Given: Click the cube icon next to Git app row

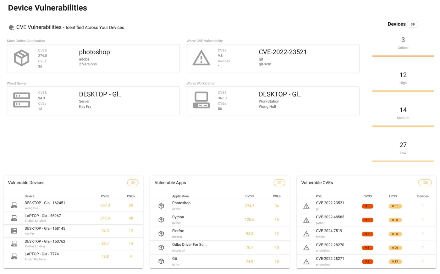Looking at the screenshot, I should [x=161, y=261].
